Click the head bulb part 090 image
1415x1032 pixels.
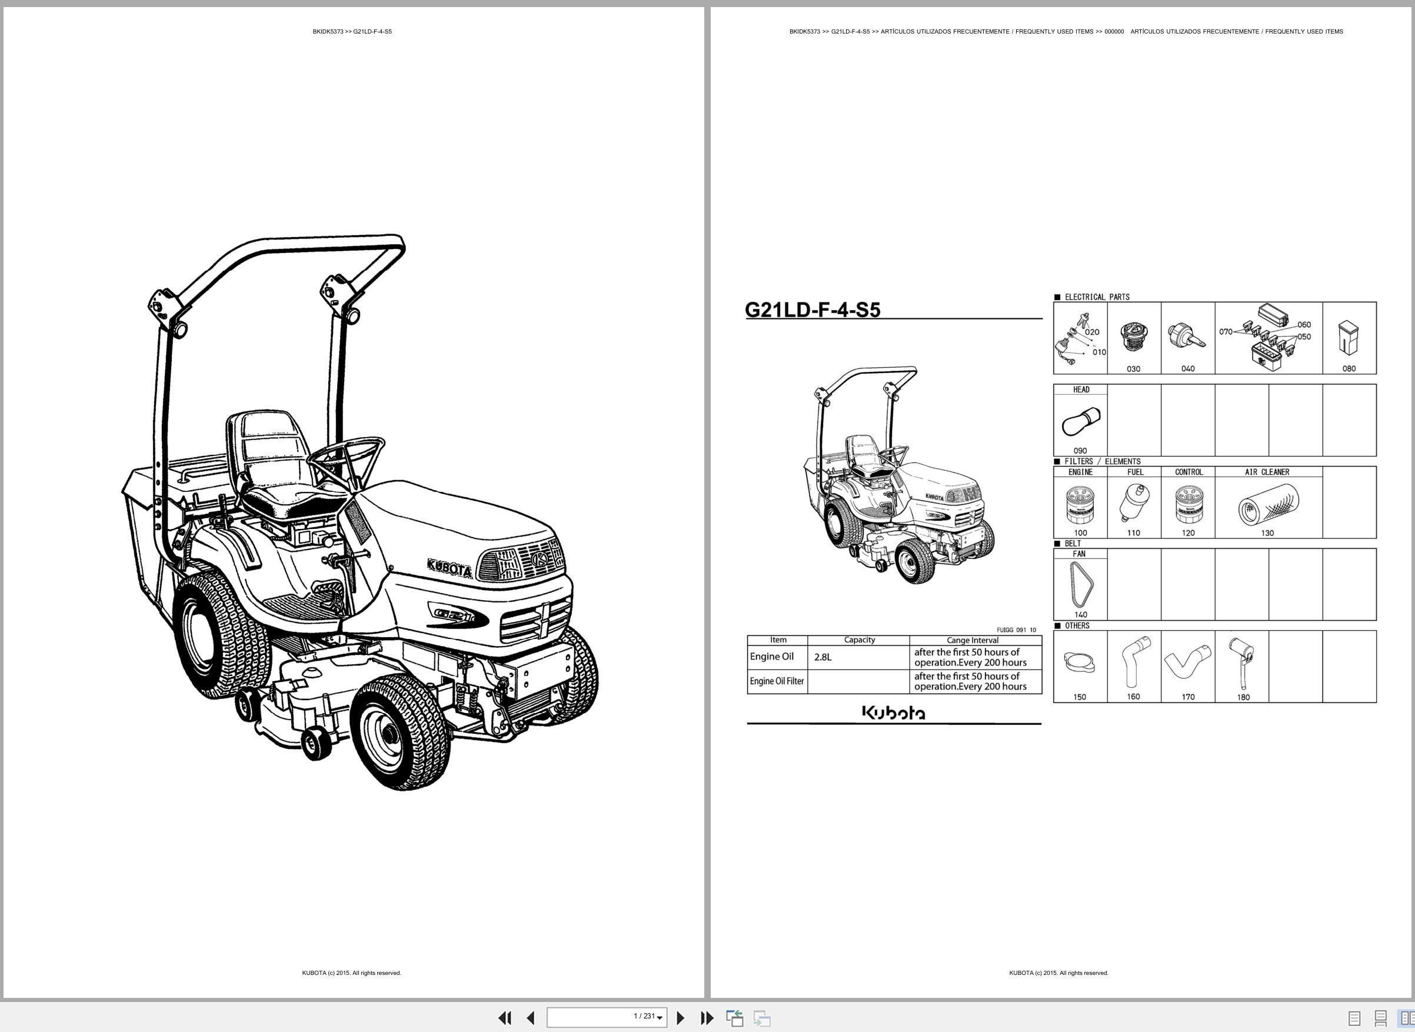[x=1081, y=422]
